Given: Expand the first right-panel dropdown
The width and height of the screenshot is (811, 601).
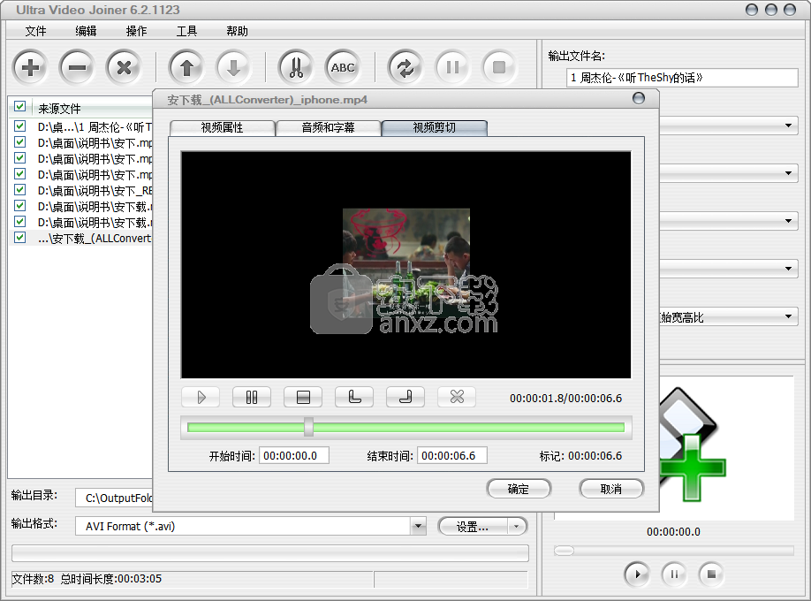Looking at the screenshot, I should 788,126.
